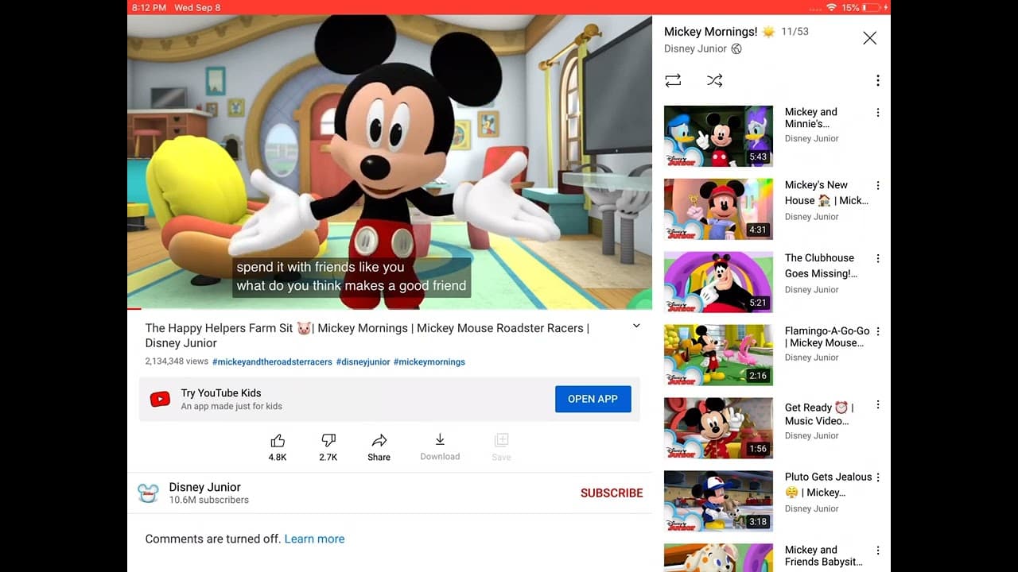This screenshot has height=572, width=1018.
Task: Open options for Mickey and Minnie's video
Action: click(x=878, y=113)
